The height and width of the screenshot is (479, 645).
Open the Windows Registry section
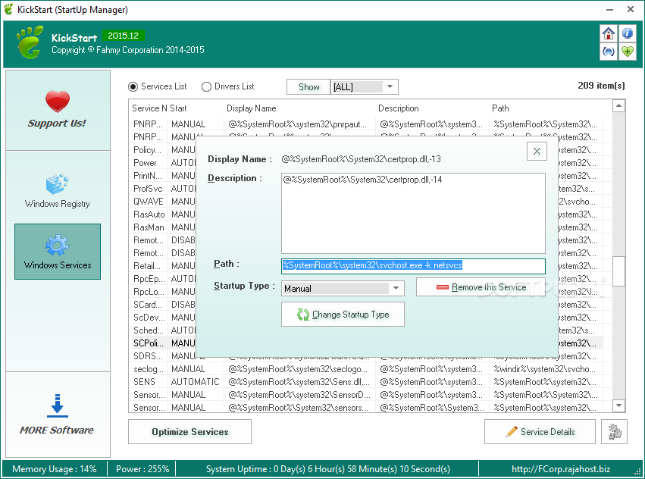tap(57, 191)
